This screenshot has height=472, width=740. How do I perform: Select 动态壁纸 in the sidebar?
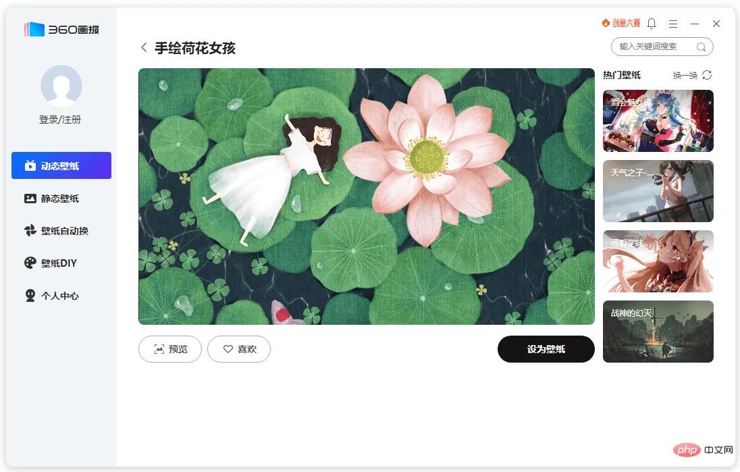click(61, 165)
